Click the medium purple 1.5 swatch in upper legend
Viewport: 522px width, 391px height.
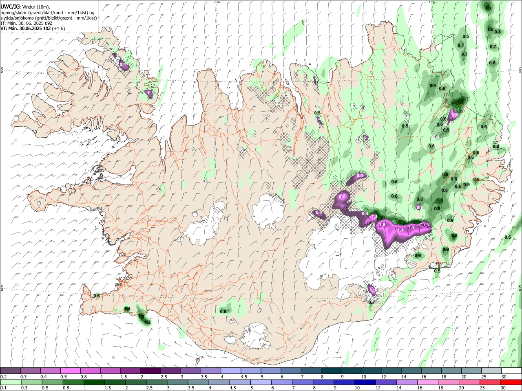pos(130,371)
